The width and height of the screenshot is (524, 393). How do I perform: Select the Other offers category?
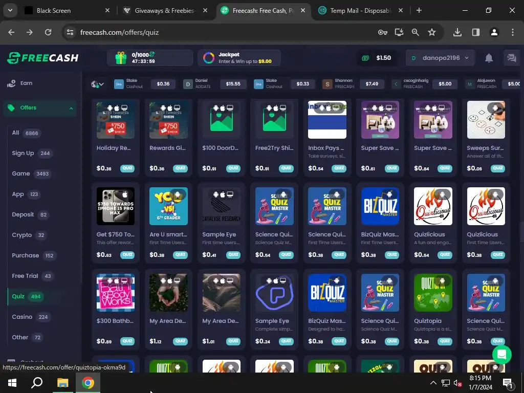tap(27, 338)
